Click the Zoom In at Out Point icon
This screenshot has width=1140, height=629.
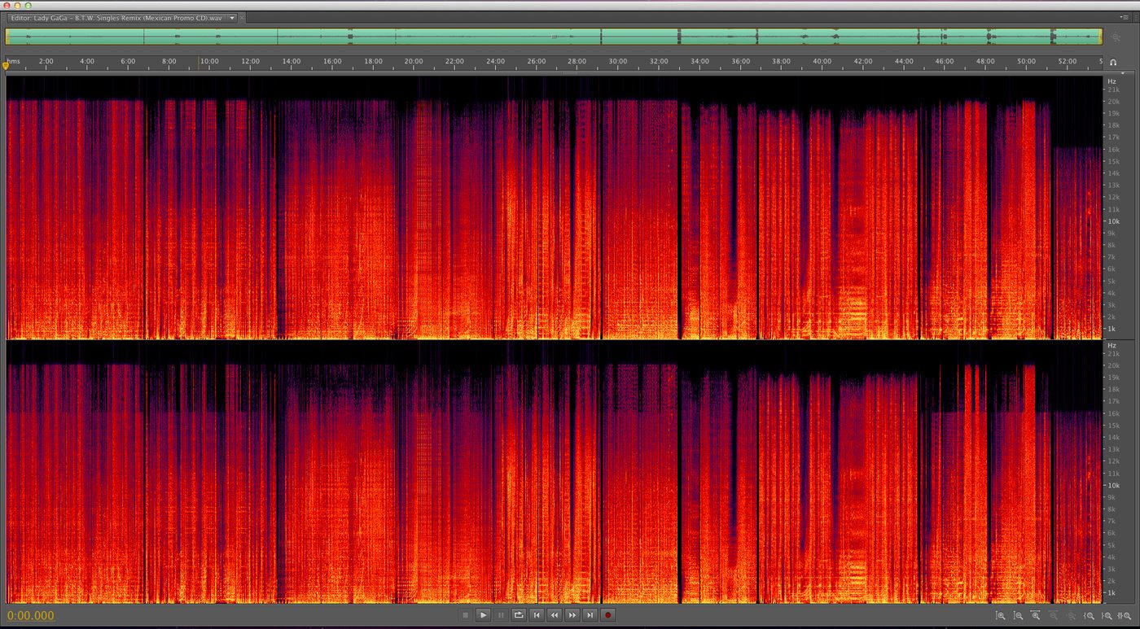click(x=1107, y=616)
